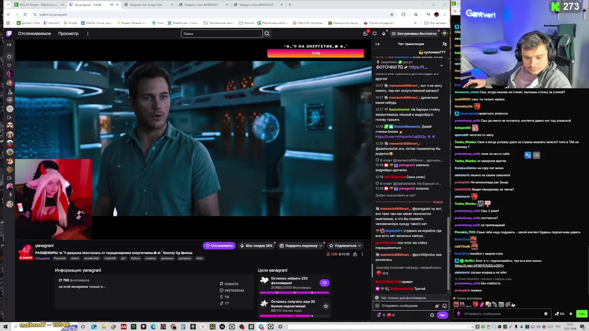Image resolution: width=589 pixels, height=331 pixels.
Task: Open the whispers speech-bubble icon
Action: [375, 34]
